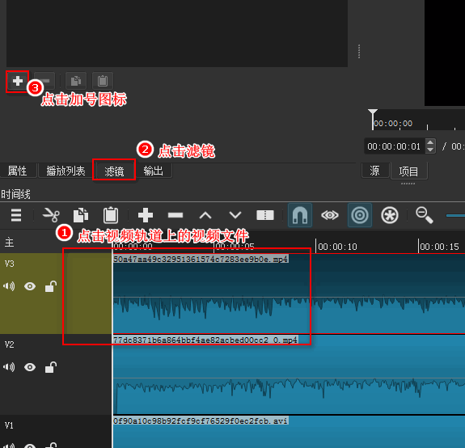Viewport: 465px width, 448px height.
Task: Hide the V2 track video
Action: [x=30, y=367]
